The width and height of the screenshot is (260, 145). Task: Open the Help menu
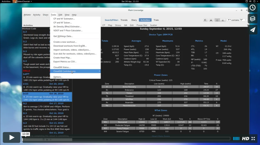(74, 15)
